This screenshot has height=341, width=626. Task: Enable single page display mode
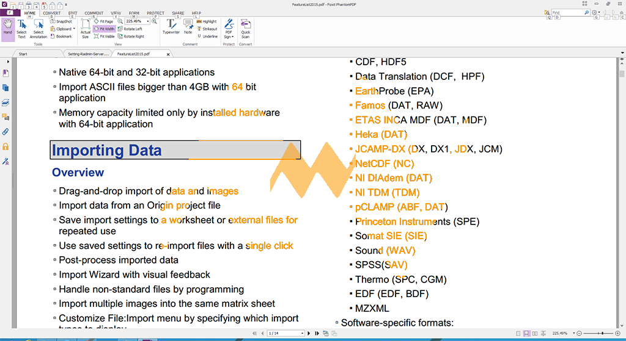(x=518, y=333)
